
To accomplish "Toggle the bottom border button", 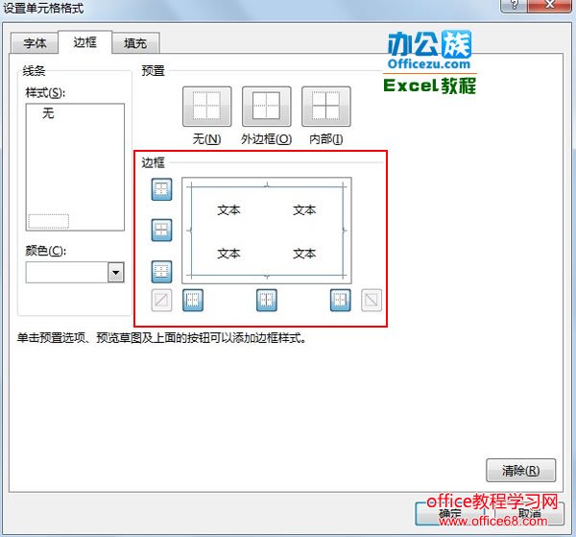I will point(161,272).
